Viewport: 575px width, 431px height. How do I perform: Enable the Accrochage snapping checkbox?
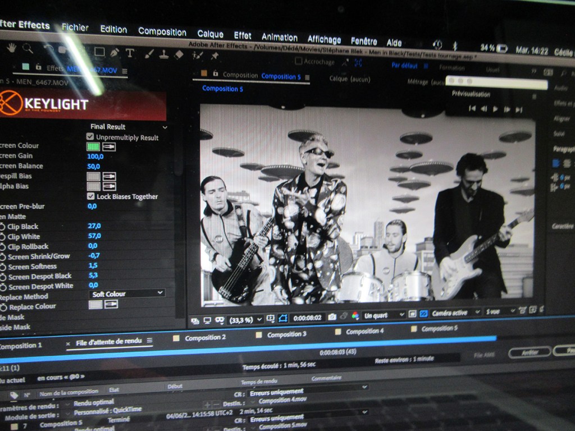(299, 61)
